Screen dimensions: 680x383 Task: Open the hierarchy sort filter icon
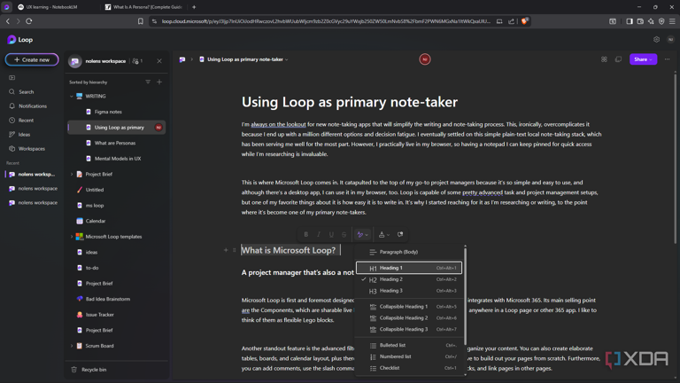pos(148,82)
